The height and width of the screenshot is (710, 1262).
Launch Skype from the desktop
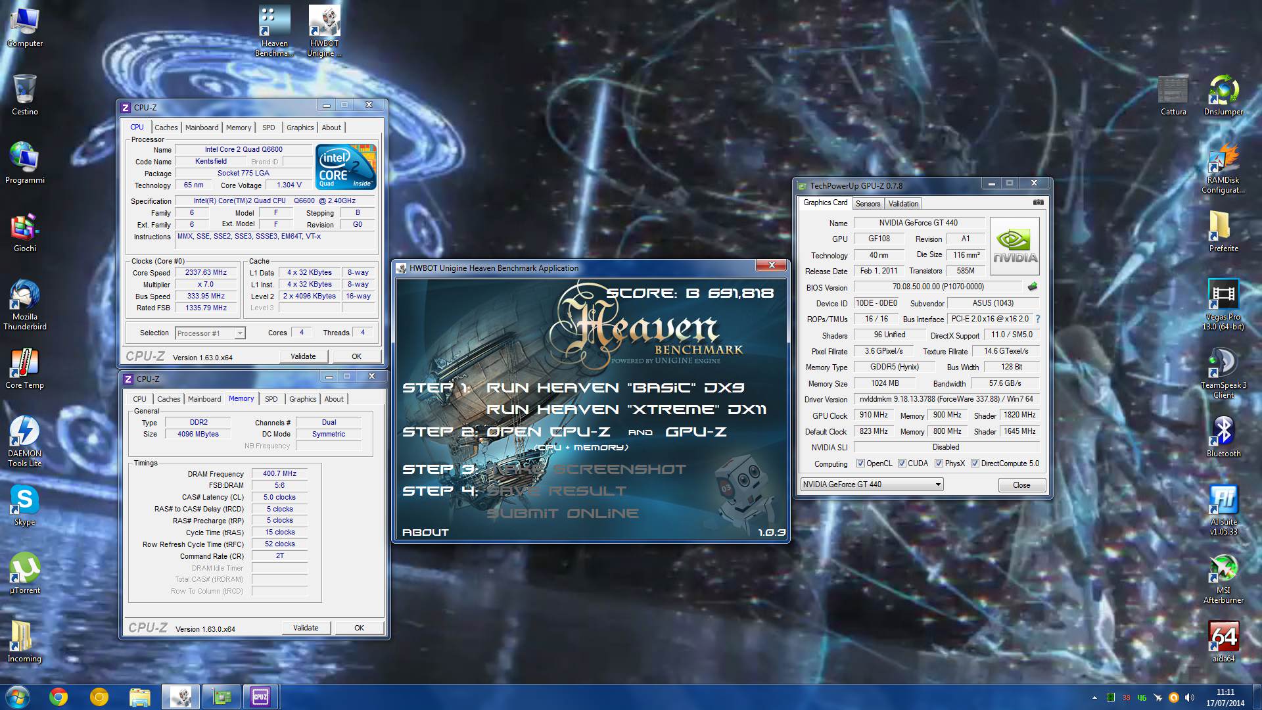tap(24, 505)
